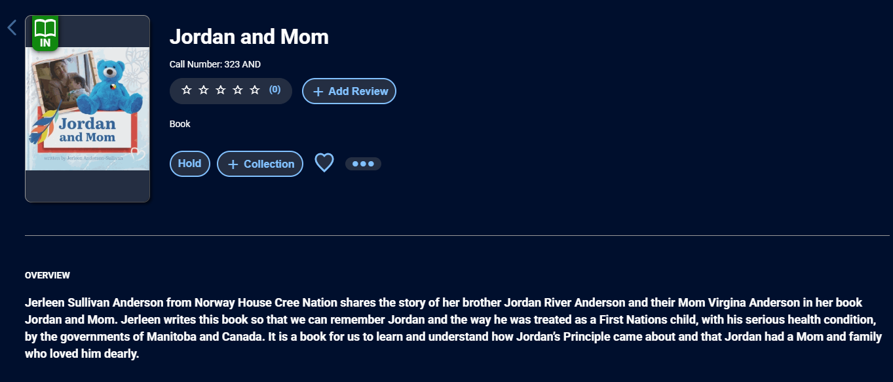
Task: Place a Hold on this book
Action: tap(189, 164)
